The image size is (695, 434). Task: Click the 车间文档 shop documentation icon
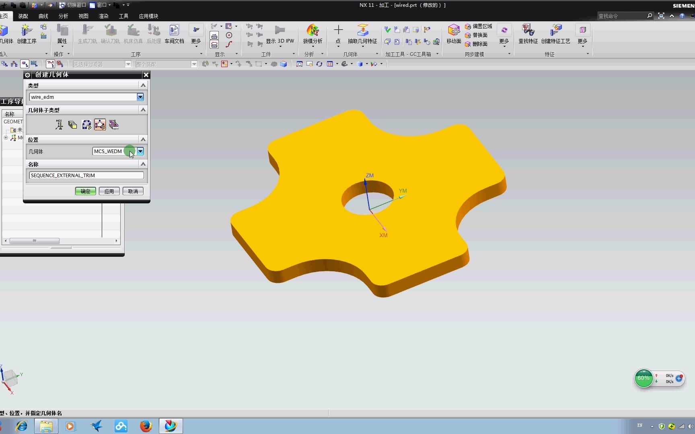tap(174, 34)
